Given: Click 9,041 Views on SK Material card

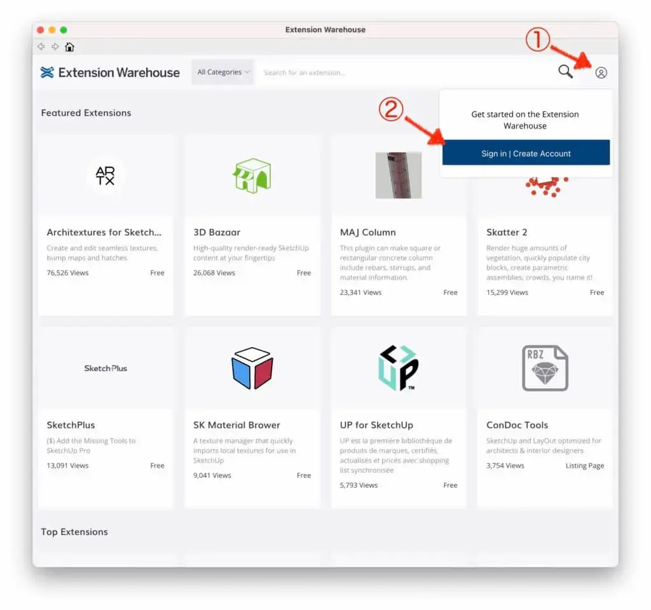Looking at the screenshot, I should tap(212, 475).
